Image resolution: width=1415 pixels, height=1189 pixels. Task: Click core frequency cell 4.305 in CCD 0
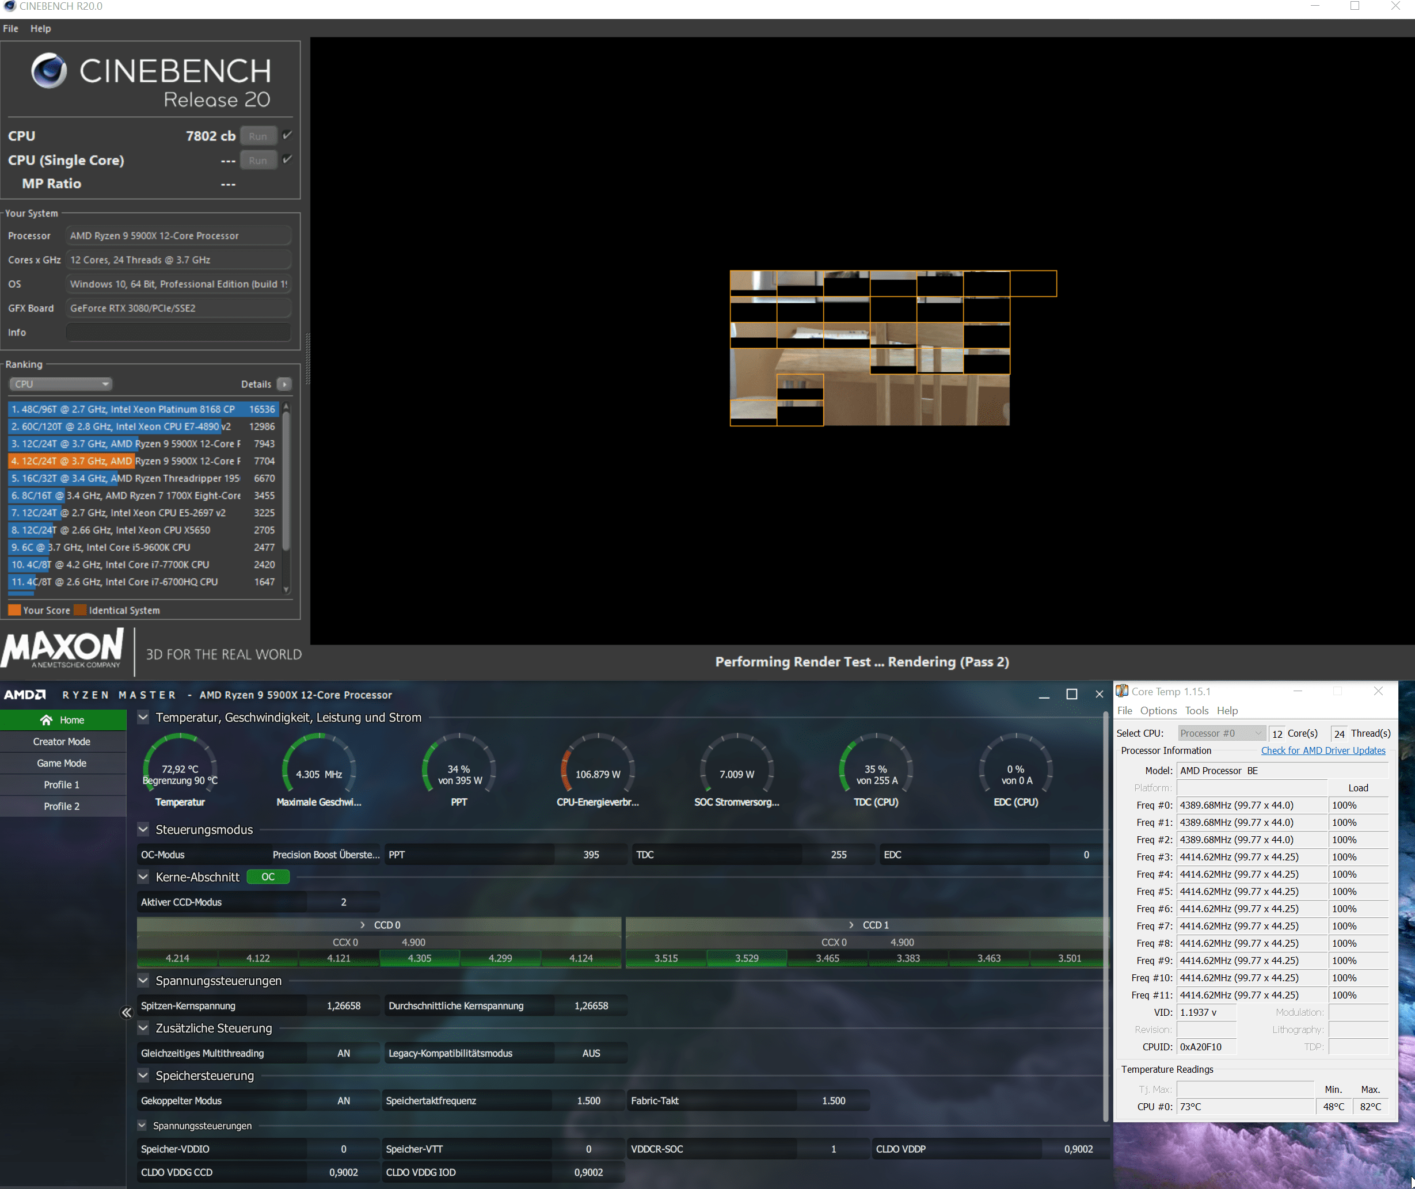(x=419, y=958)
